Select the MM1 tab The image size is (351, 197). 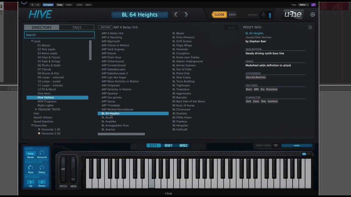click(168, 146)
